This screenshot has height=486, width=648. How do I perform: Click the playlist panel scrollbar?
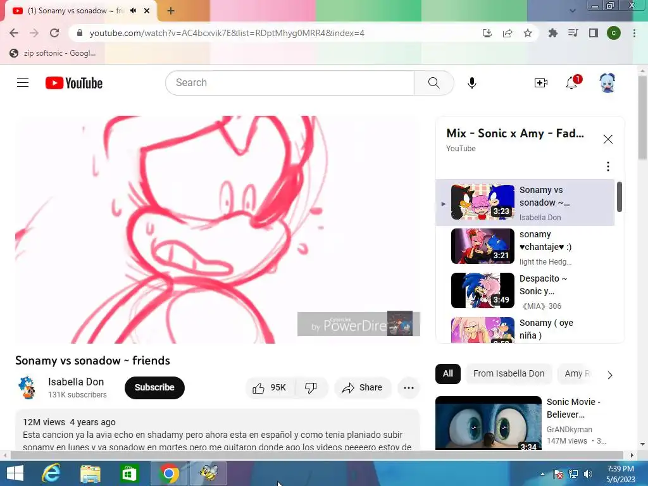pyautogui.click(x=619, y=197)
